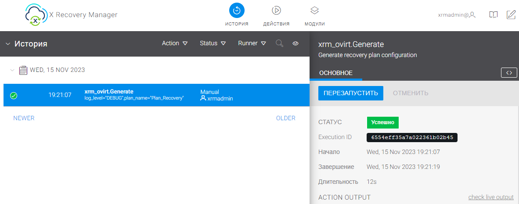Toggle the eye visibility icon in history bar
Image resolution: width=519 pixels, height=204 pixels.
click(x=296, y=43)
